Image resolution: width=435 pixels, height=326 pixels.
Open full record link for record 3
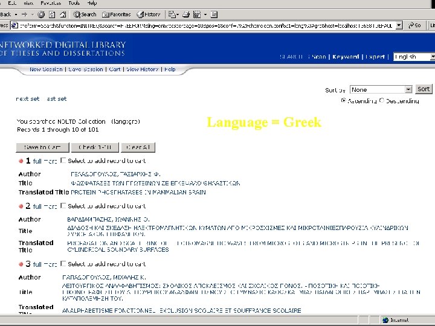[45, 264]
